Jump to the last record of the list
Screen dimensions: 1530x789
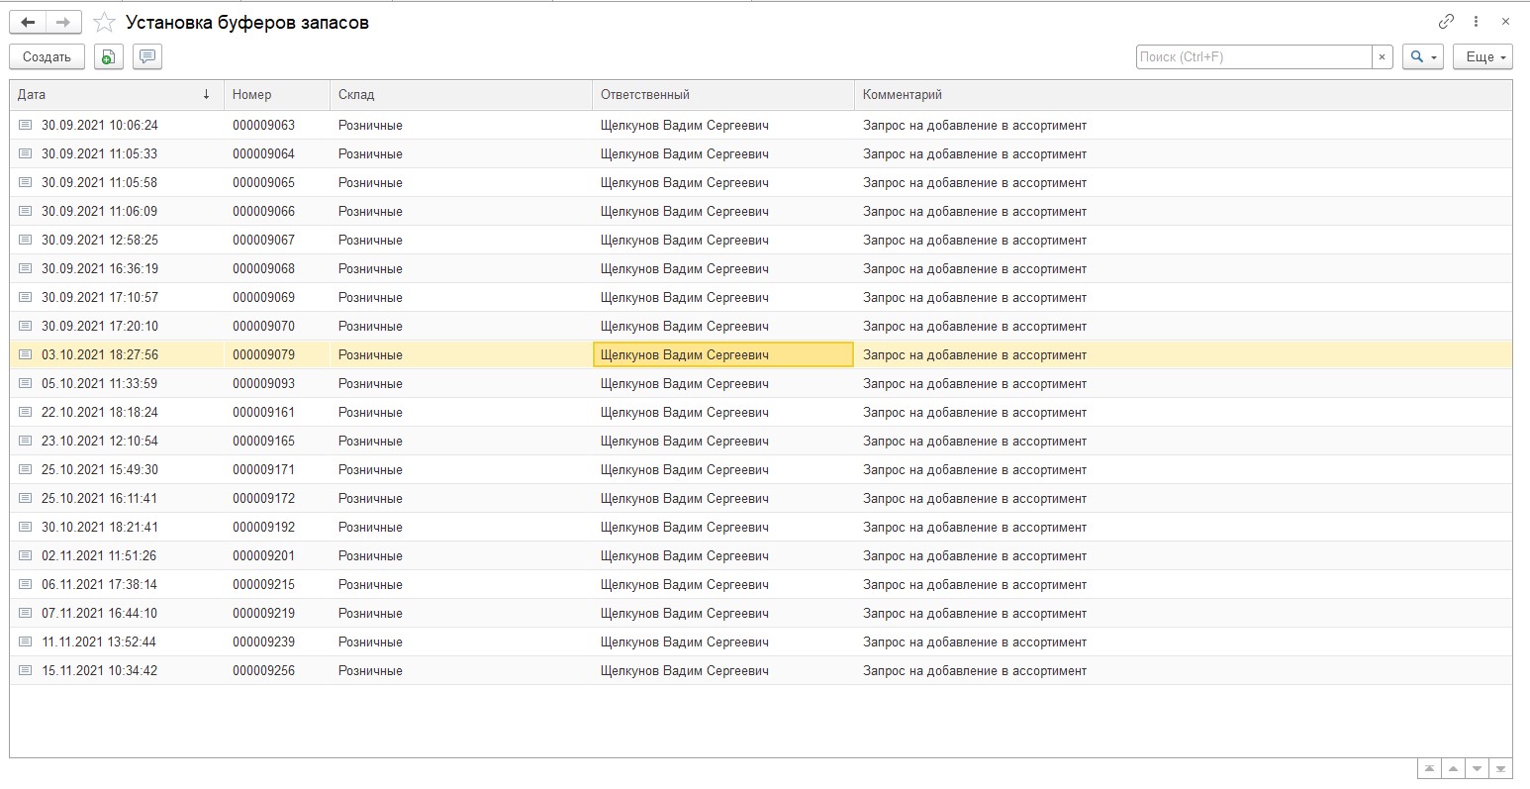coord(1500,768)
